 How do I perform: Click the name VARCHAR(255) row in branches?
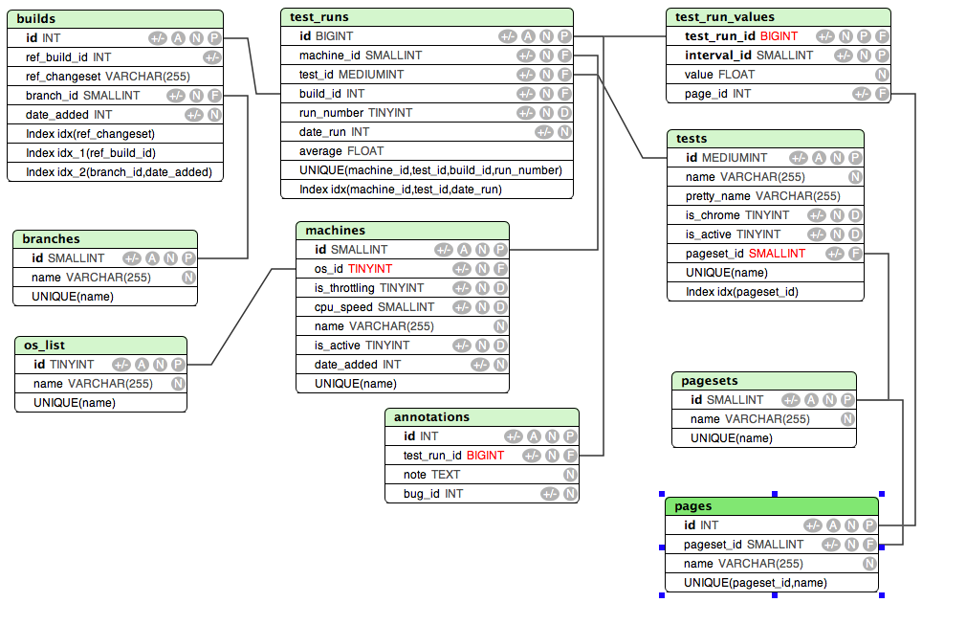coord(105,278)
